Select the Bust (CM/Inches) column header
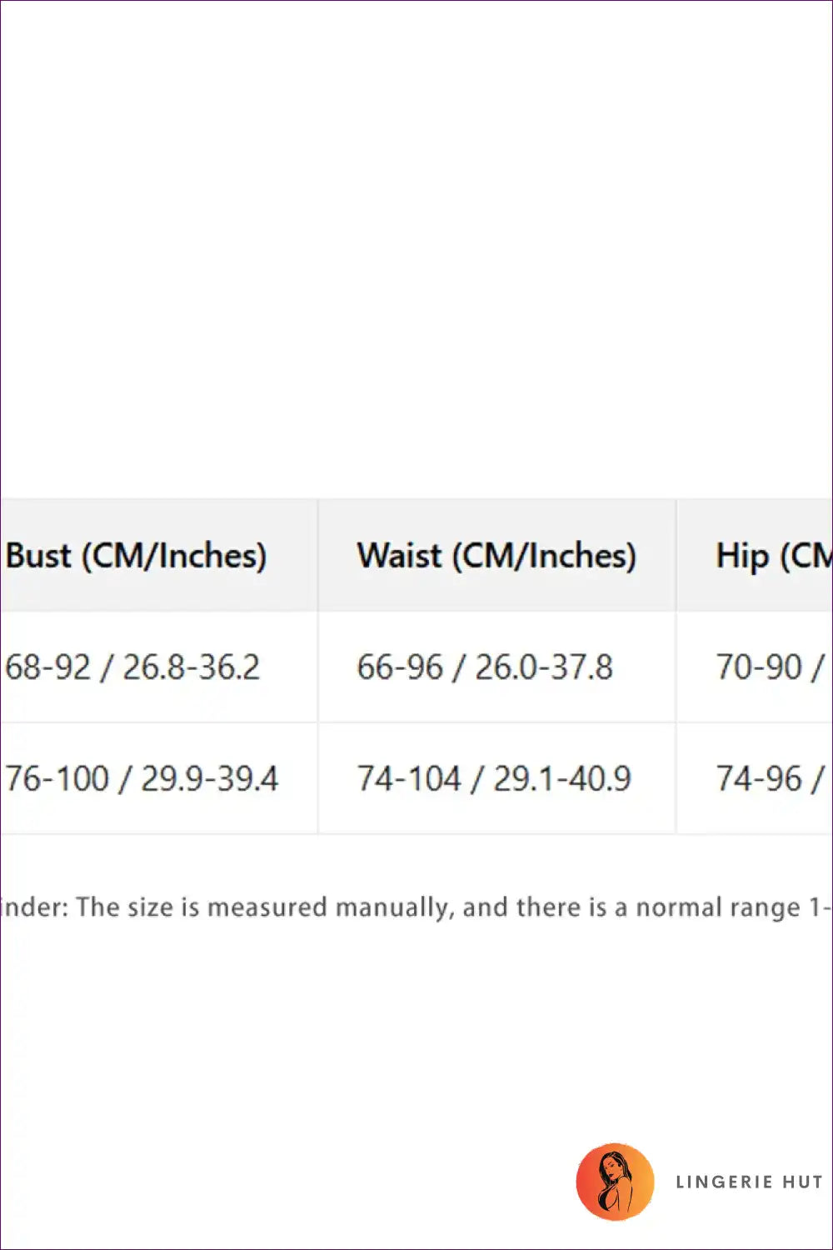This screenshot has height=1250, width=833. point(136,556)
